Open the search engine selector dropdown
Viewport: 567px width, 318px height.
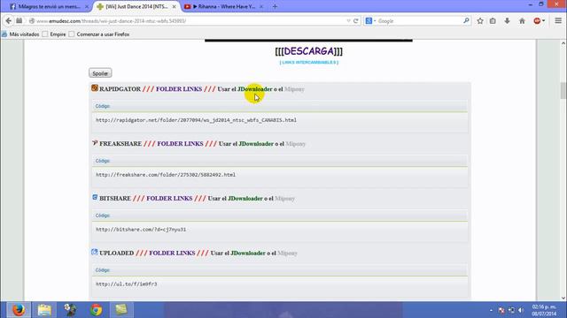pos(370,21)
